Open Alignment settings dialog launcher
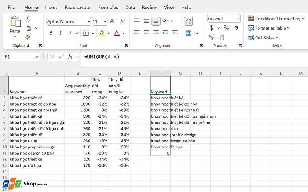Image resolution: width=308 pixels, height=192 pixels. [201, 45]
